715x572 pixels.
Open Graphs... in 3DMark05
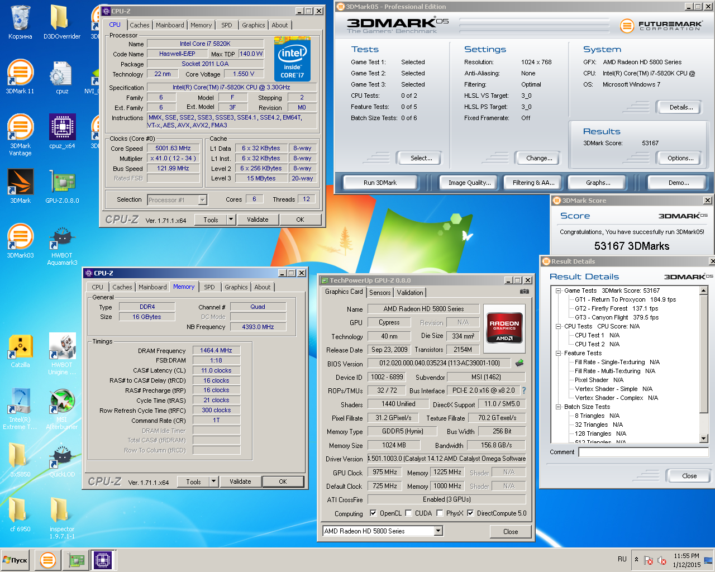pos(598,183)
